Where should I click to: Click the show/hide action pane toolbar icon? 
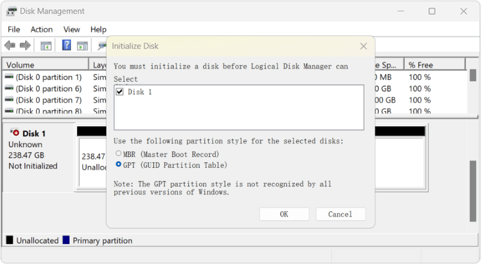pos(82,46)
